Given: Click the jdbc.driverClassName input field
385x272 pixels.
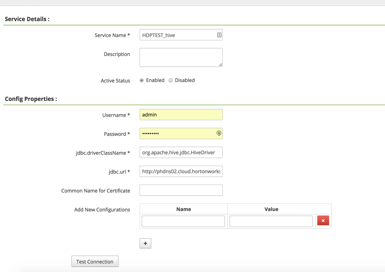Looking at the screenshot, I should [181, 152].
